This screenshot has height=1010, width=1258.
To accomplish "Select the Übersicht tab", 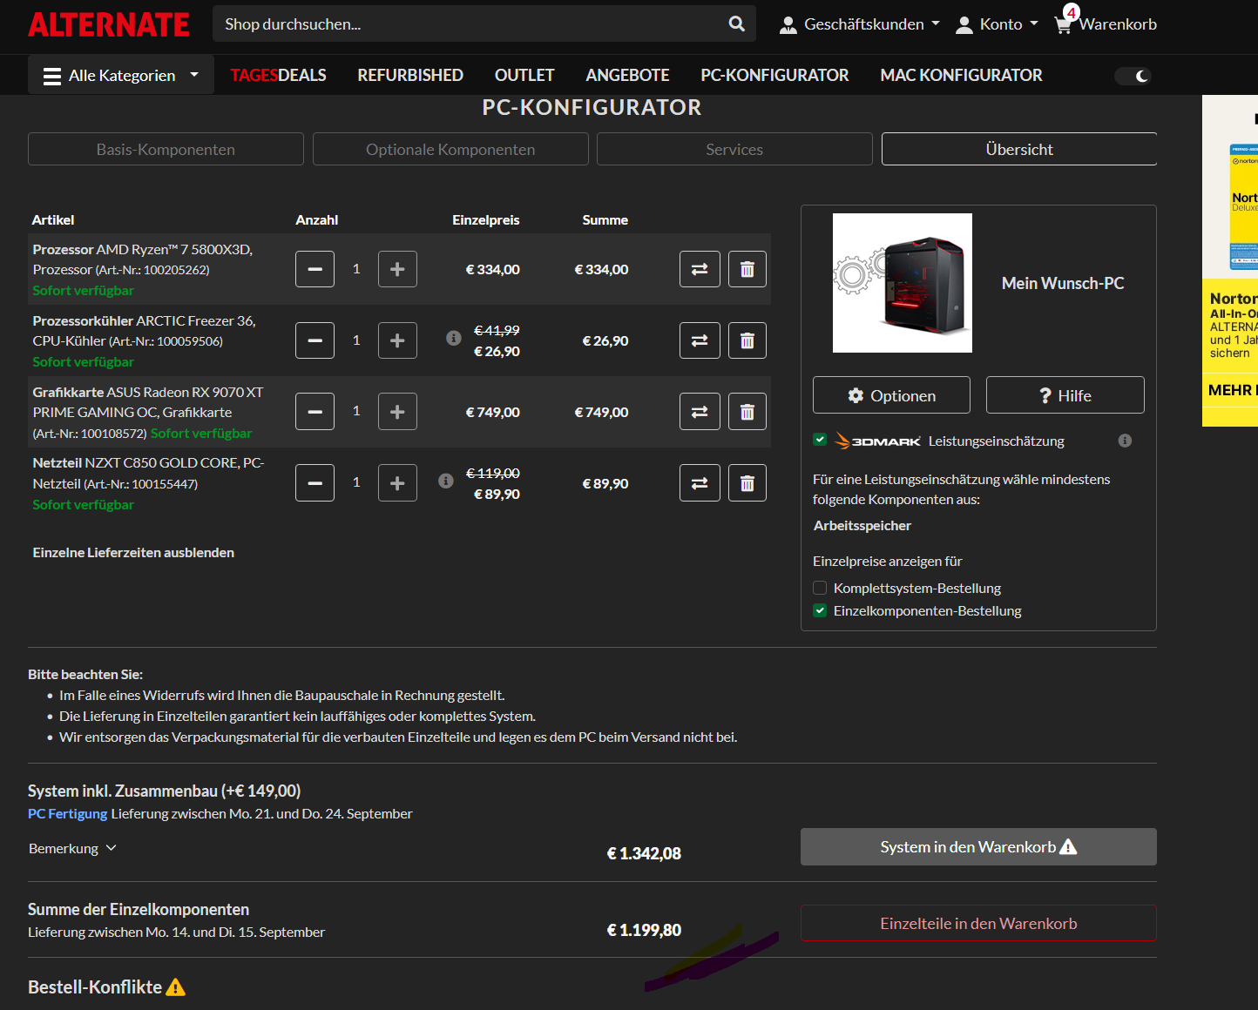I will pyautogui.click(x=1019, y=149).
